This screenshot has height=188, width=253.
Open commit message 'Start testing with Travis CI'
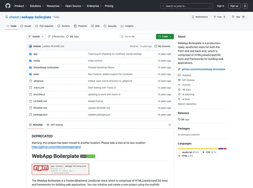pos(102,88)
